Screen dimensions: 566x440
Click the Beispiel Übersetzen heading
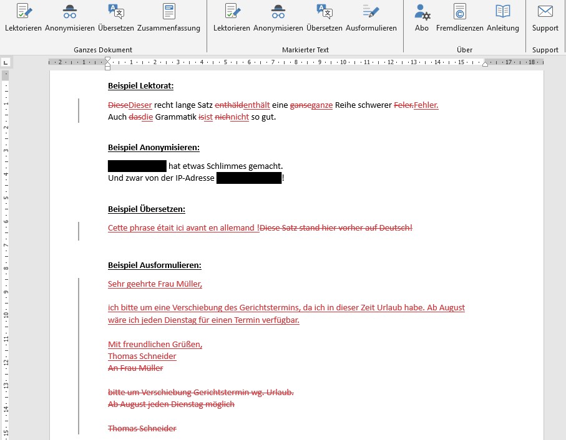point(147,209)
